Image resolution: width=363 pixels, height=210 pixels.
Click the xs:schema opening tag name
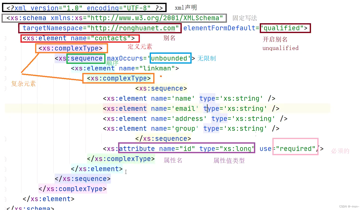click(29, 18)
